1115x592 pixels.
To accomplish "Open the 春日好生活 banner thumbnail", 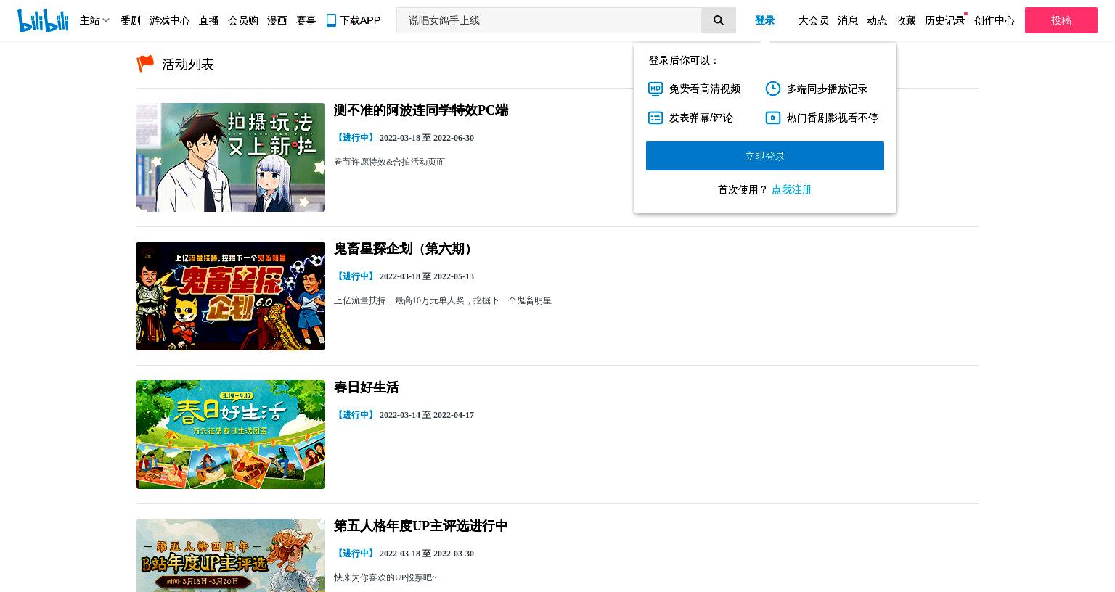I will (231, 435).
